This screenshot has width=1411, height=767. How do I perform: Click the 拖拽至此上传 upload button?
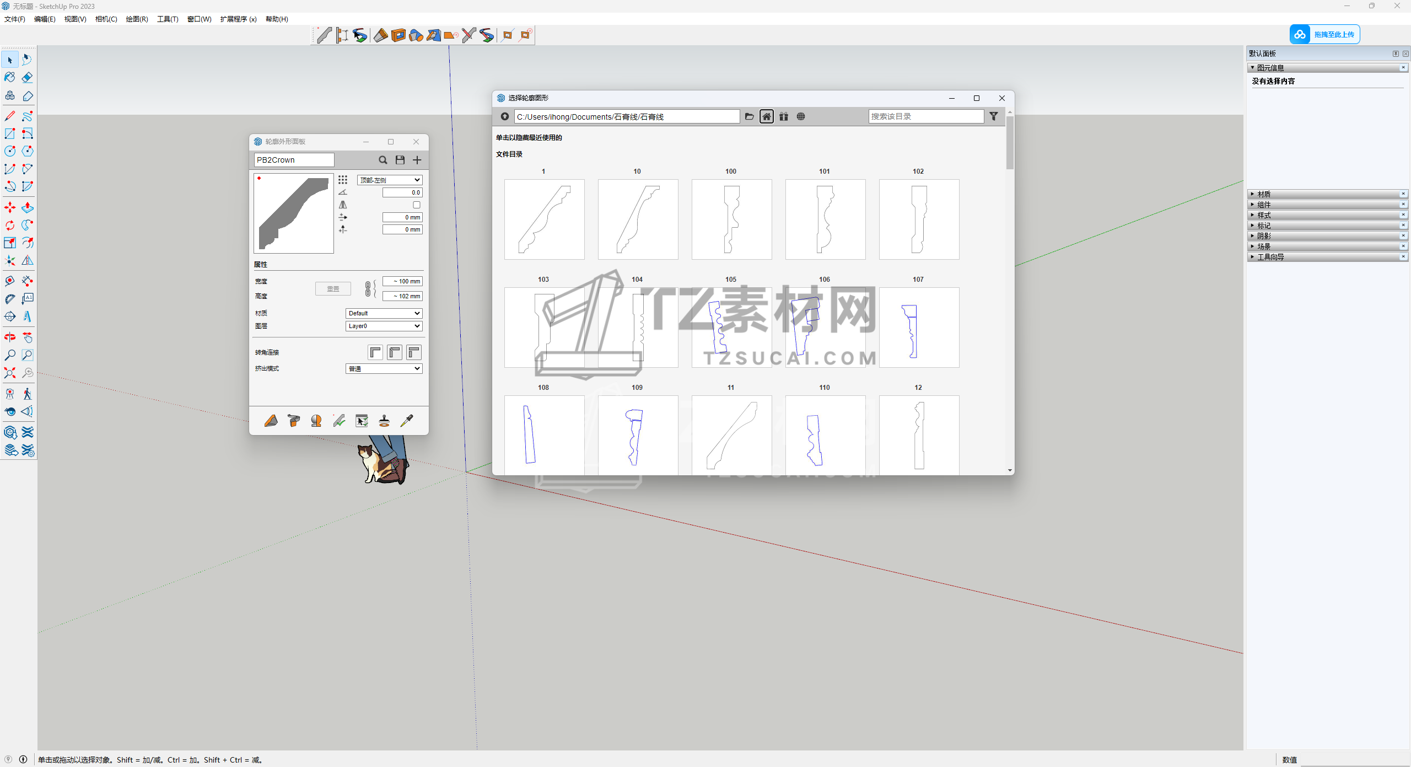[x=1325, y=34]
